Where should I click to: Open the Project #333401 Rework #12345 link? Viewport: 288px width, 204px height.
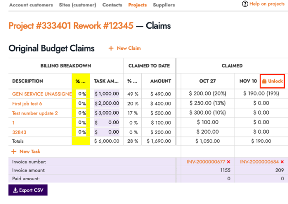tap(71, 26)
